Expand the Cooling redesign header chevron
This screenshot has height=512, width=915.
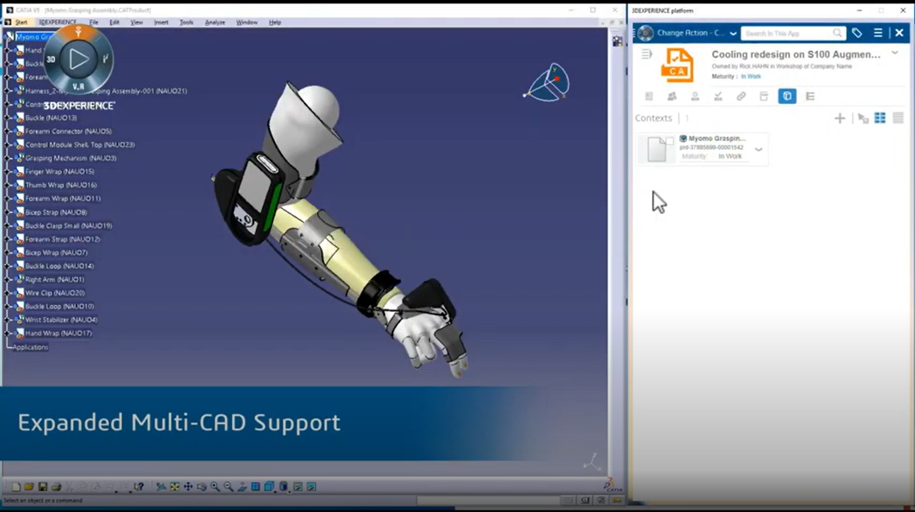tap(895, 53)
